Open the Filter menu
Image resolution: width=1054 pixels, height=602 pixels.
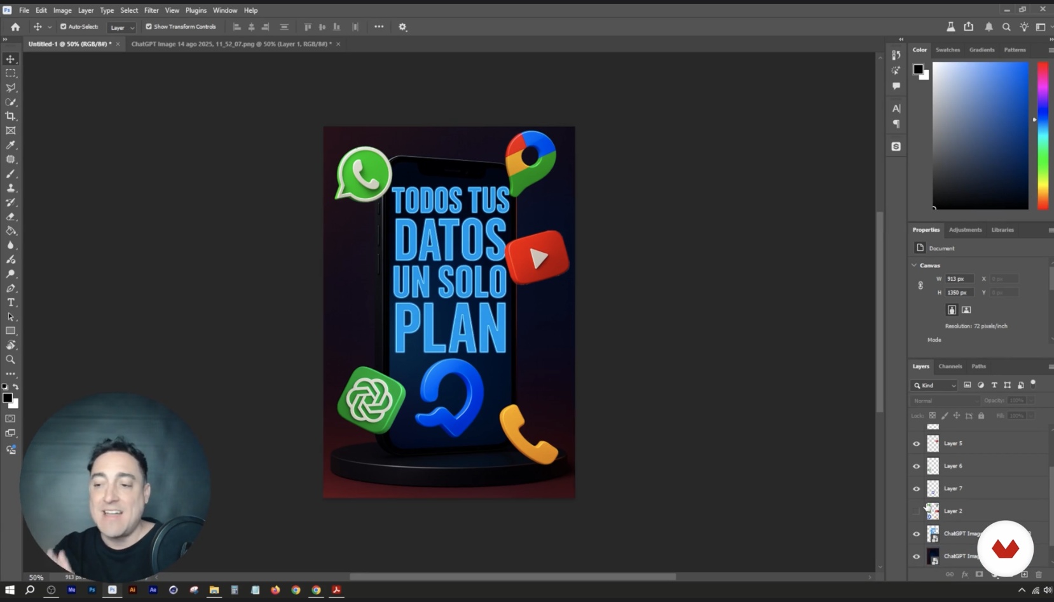point(151,10)
